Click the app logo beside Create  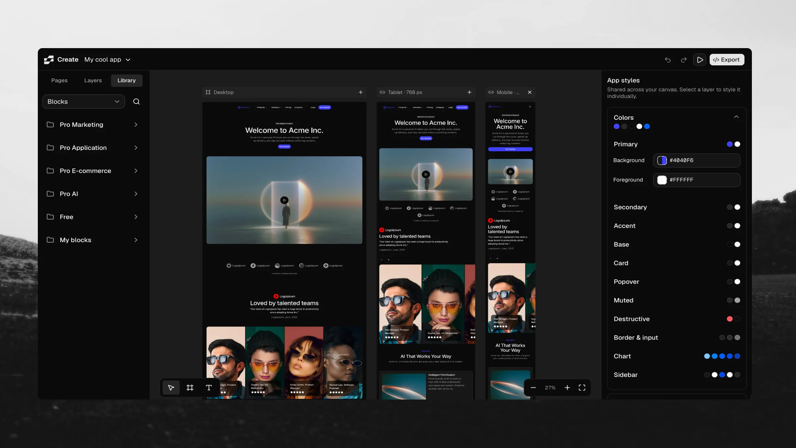(49, 60)
